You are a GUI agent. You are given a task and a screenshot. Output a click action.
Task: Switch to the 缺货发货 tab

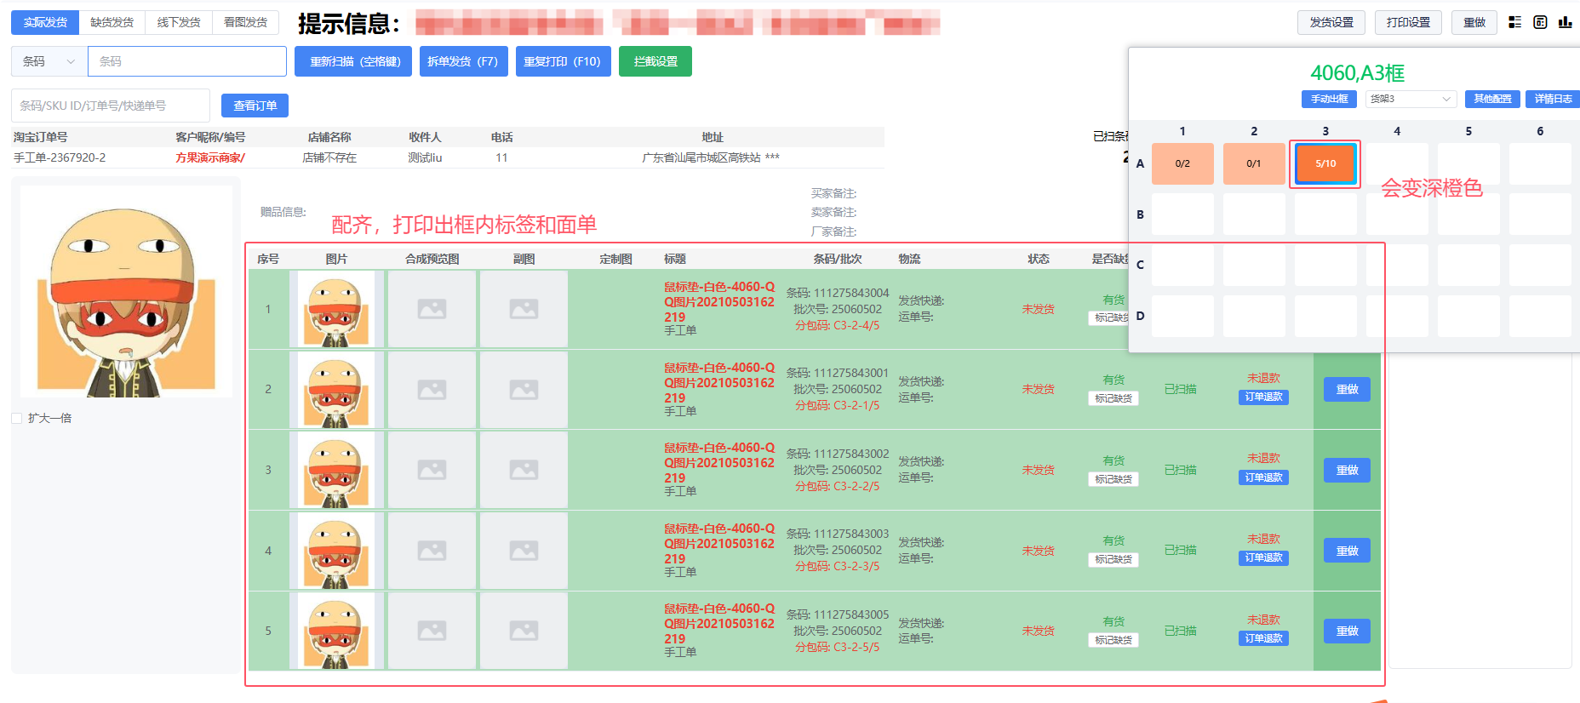(112, 22)
